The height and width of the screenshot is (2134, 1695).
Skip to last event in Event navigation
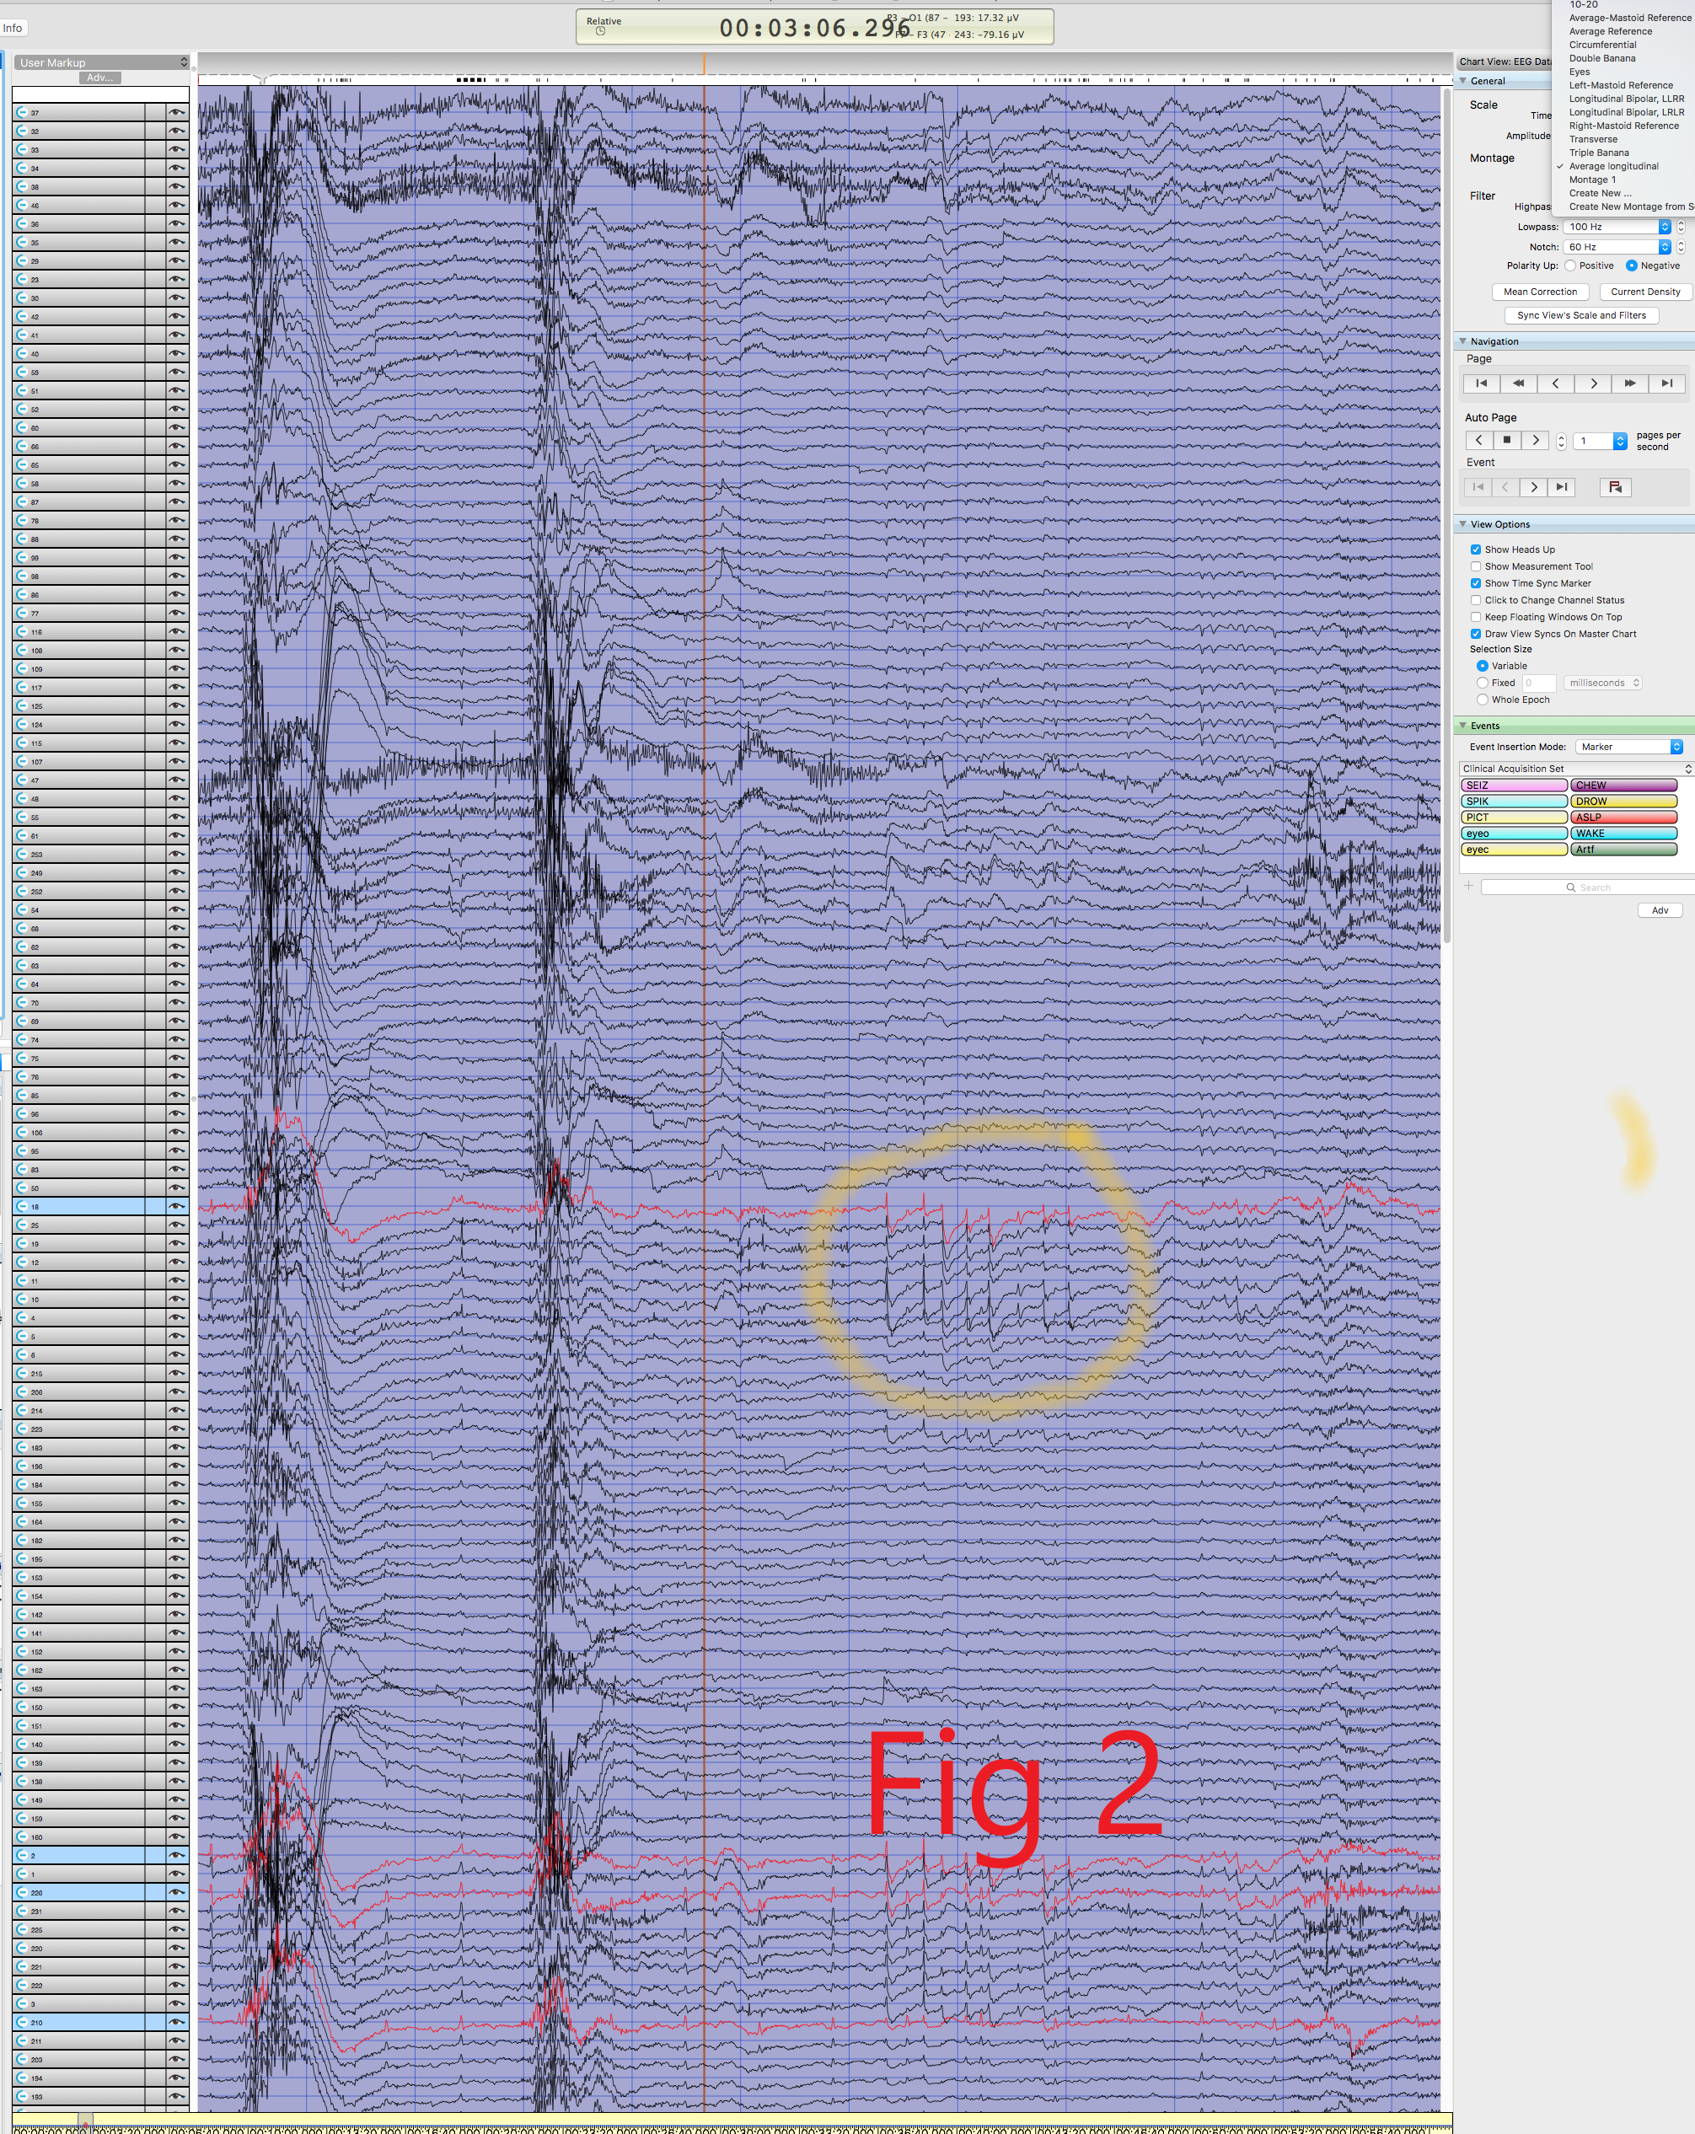point(1561,487)
